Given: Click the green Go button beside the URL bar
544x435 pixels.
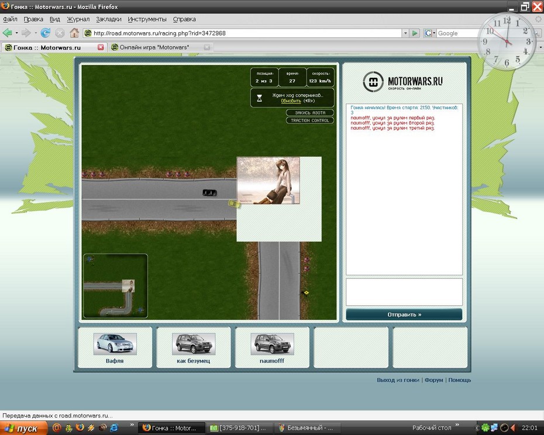Looking at the screenshot, I should [x=415, y=33].
